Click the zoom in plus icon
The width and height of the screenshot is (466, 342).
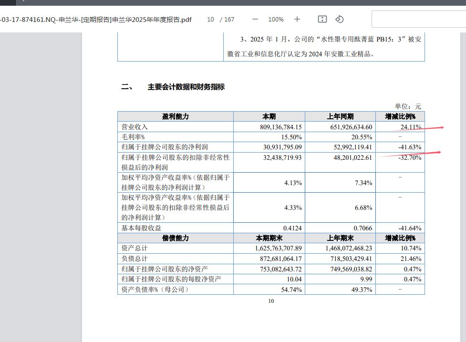[x=297, y=19]
